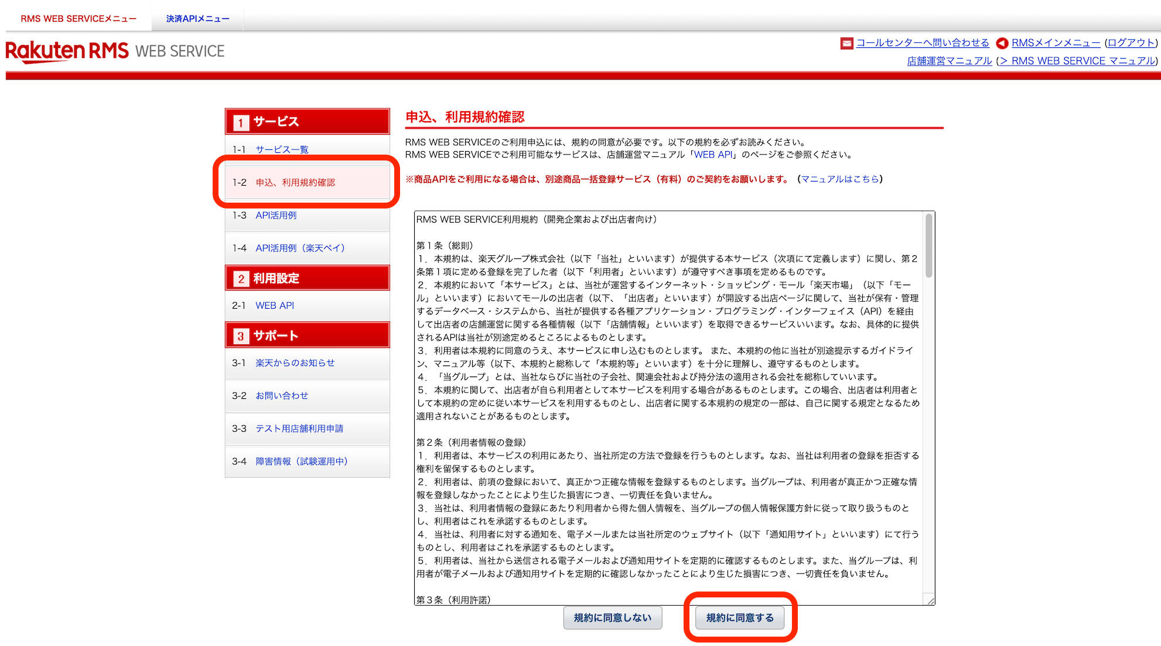Select サービス一覧 in the sidebar
Screen dimensions: 1161x646
(x=282, y=149)
